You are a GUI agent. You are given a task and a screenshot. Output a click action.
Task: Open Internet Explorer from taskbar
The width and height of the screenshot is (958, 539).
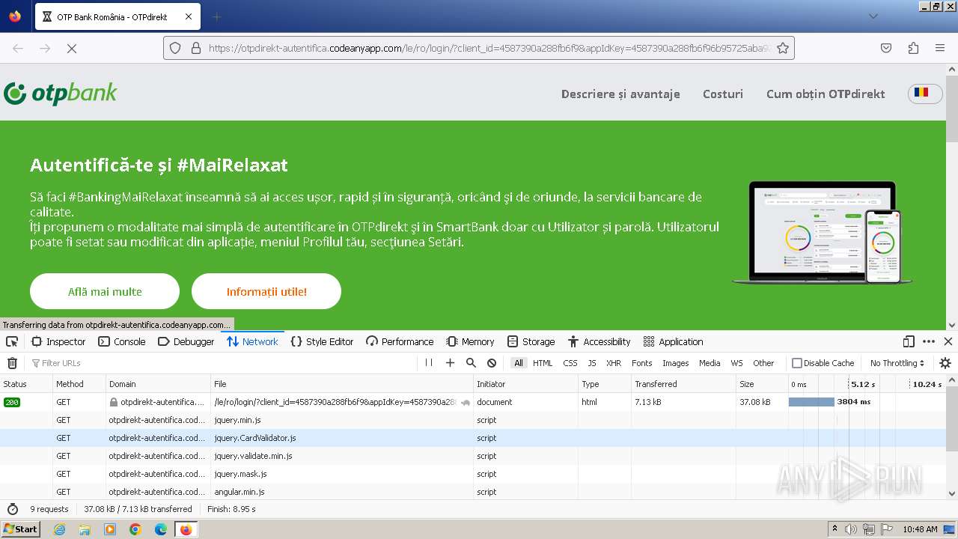coord(59,529)
